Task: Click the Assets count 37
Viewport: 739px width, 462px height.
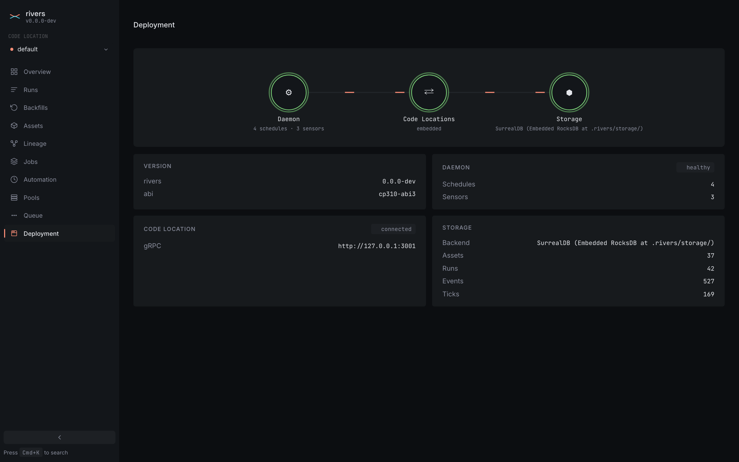Action: (x=711, y=255)
